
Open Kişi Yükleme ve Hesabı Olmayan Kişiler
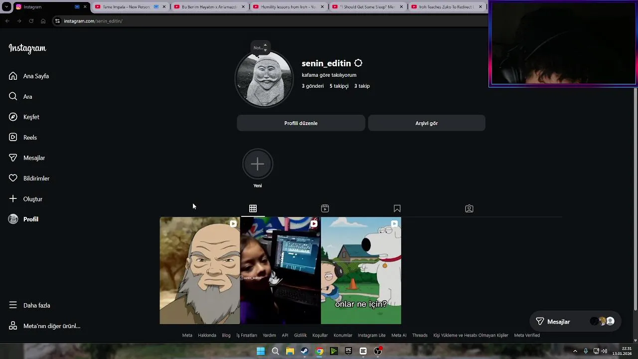(471, 335)
